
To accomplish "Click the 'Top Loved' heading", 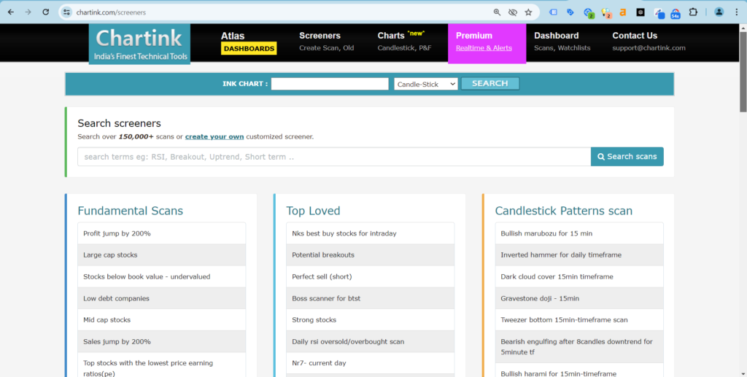I will click(x=313, y=211).
